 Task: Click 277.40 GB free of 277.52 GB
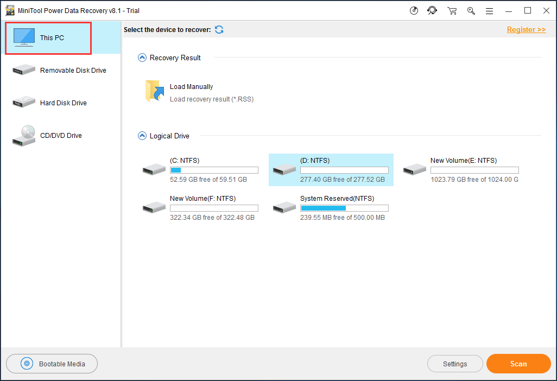[x=343, y=179]
